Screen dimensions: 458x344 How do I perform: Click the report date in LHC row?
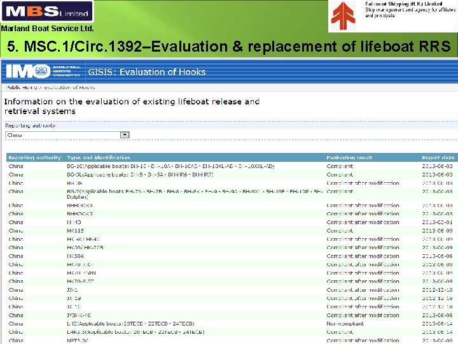pyautogui.click(x=437, y=324)
